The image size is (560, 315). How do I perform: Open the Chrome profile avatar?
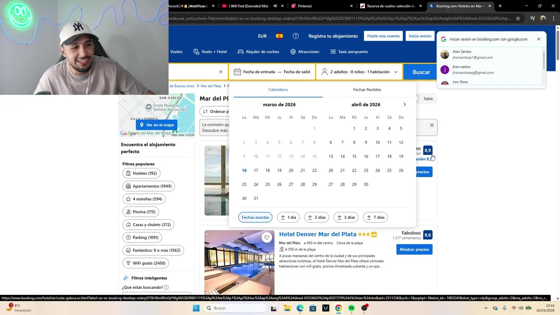pyautogui.click(x=543, y=18)
